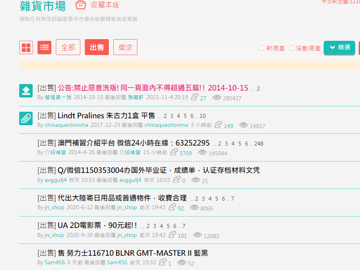Screen dimensions: 360x270
Task: Click the views eye icon on Lindt thread
Action: point(243,125)
